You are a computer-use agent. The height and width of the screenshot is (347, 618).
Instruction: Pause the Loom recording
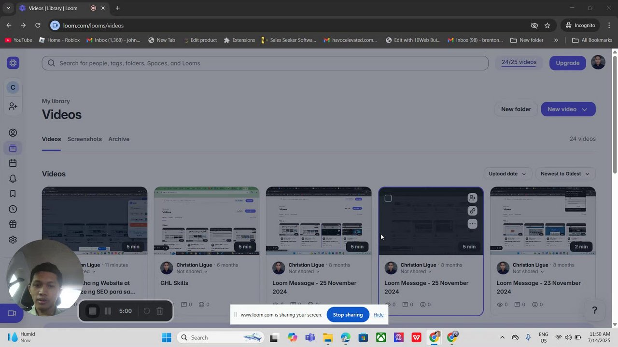pos(108,311)
